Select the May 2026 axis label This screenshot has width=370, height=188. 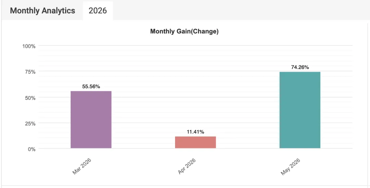pos(291,166)
